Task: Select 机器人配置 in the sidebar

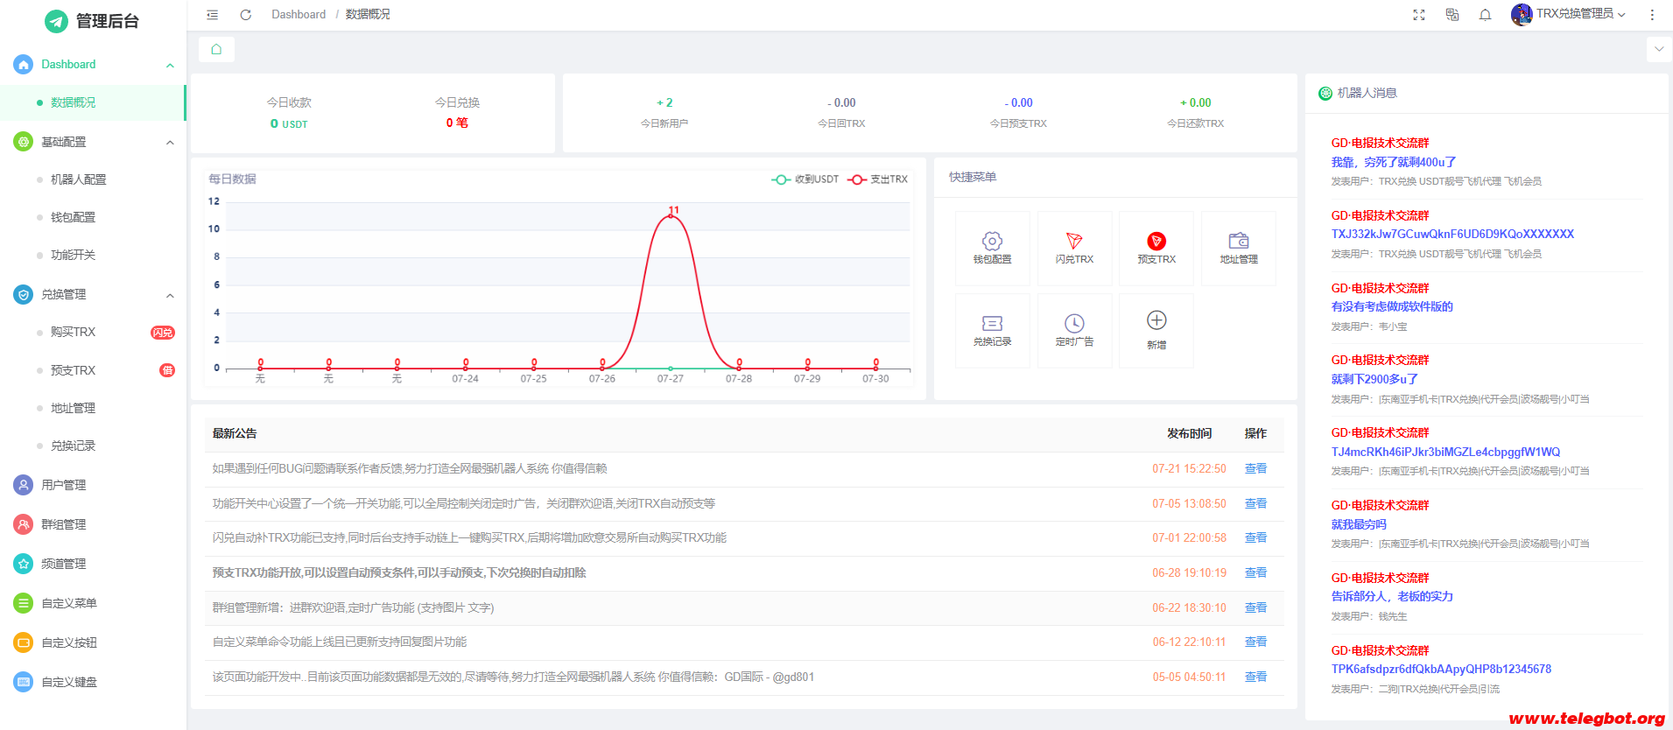Action: coord(78,179)
